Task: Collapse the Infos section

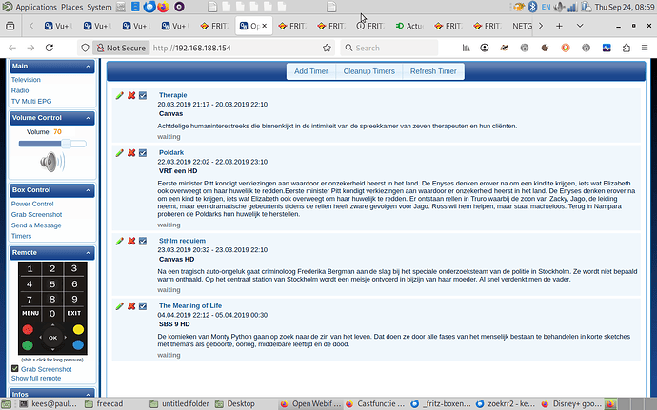Action: [x=88, y=394]
